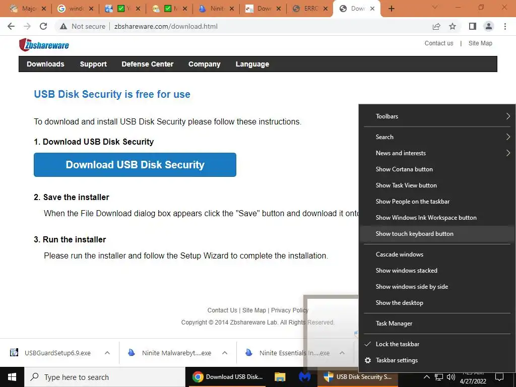Screen dimensions: 516x387
Task: Open the notification center icon
Action: point(499,377)
